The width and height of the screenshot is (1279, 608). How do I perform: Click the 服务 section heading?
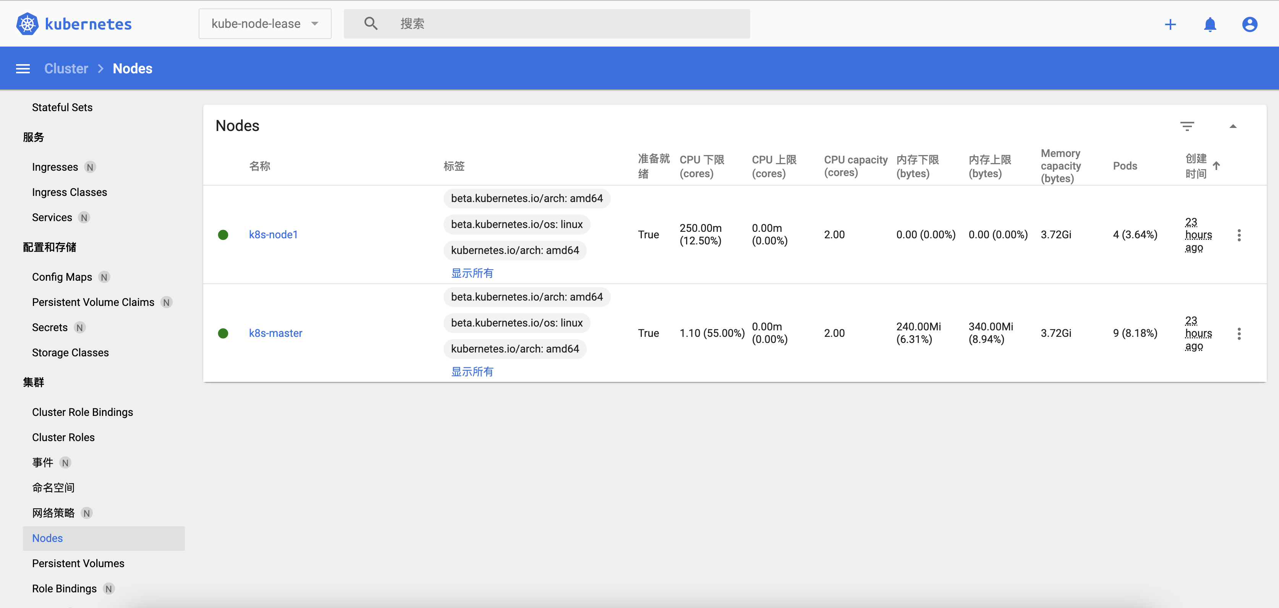tap(33, 137)
